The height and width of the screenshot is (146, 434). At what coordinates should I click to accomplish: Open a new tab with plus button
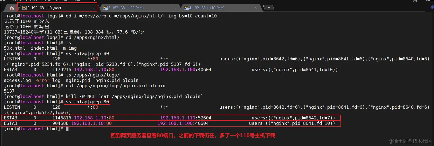[x=268, y=8]
